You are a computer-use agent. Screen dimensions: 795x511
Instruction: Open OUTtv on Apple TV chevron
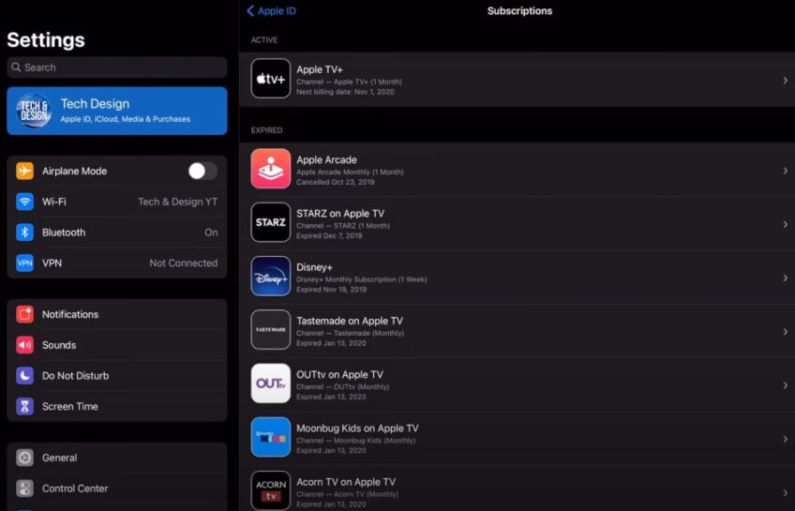(x=785, y=385)
